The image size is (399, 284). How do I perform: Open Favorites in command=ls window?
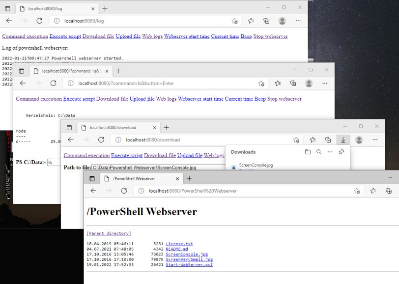[278, 83]
